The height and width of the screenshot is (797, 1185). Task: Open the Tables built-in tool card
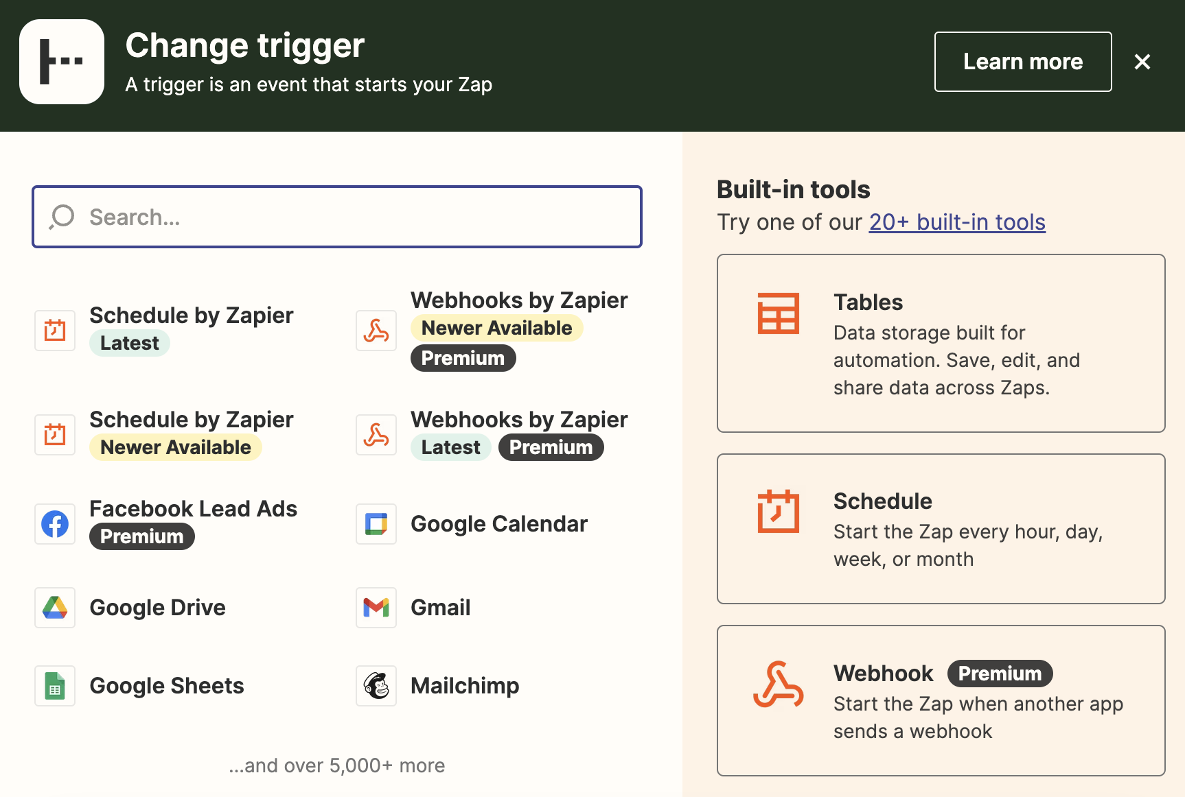[x=941, y=343]
